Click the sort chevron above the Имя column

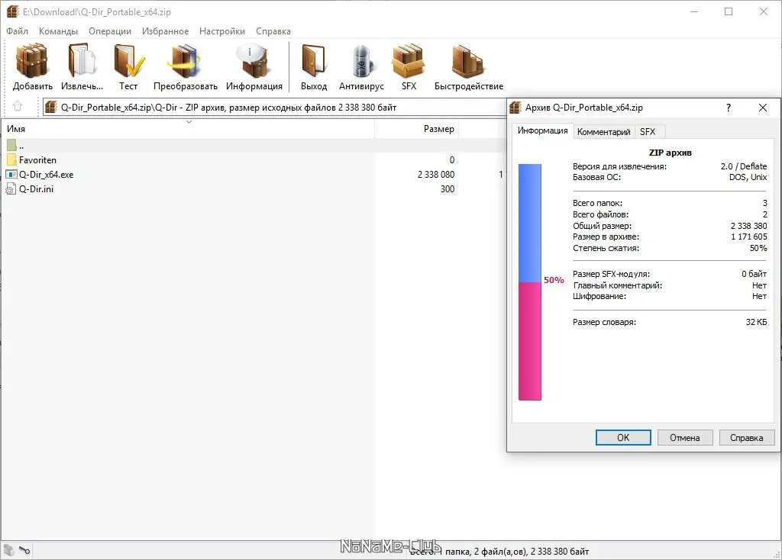189,121
